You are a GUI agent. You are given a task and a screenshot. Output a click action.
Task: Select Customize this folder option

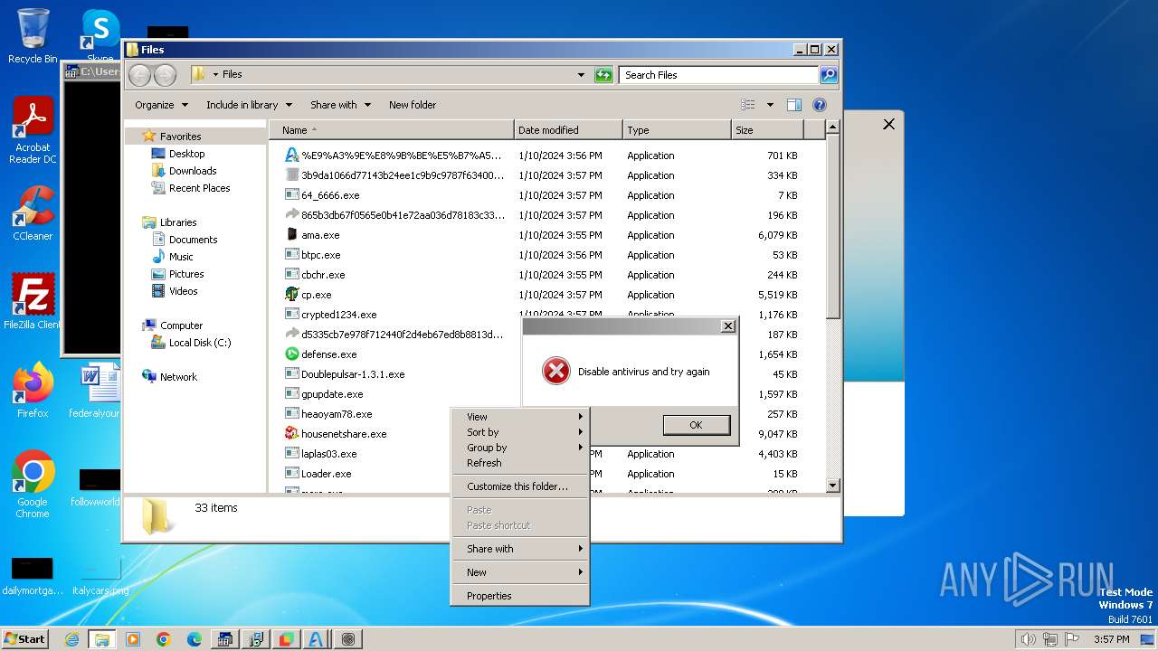pyautogui.click(x=520, y=486)
